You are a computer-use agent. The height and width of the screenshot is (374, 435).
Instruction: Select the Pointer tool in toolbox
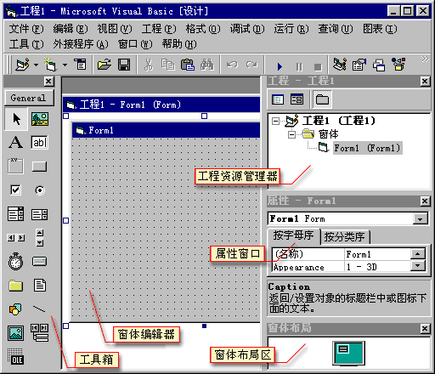16,119
